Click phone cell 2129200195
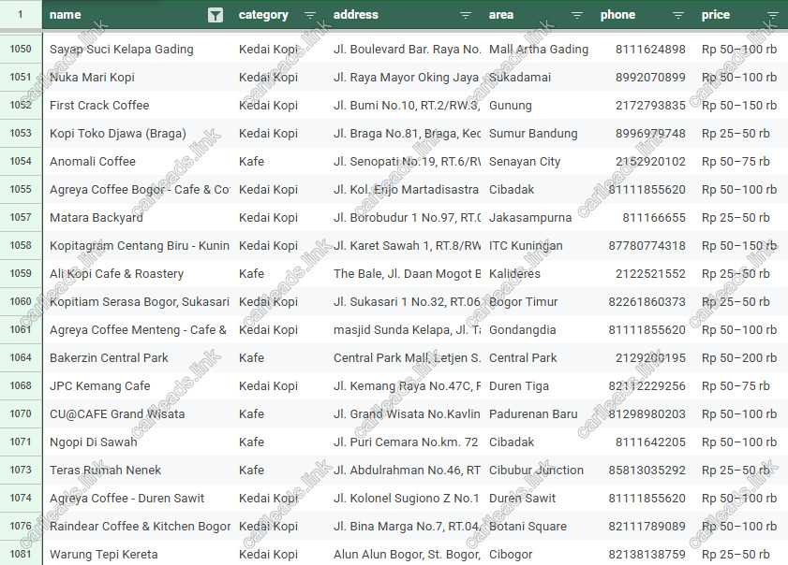Viewport: 788px width, 565px height. (x=644, y=357)
